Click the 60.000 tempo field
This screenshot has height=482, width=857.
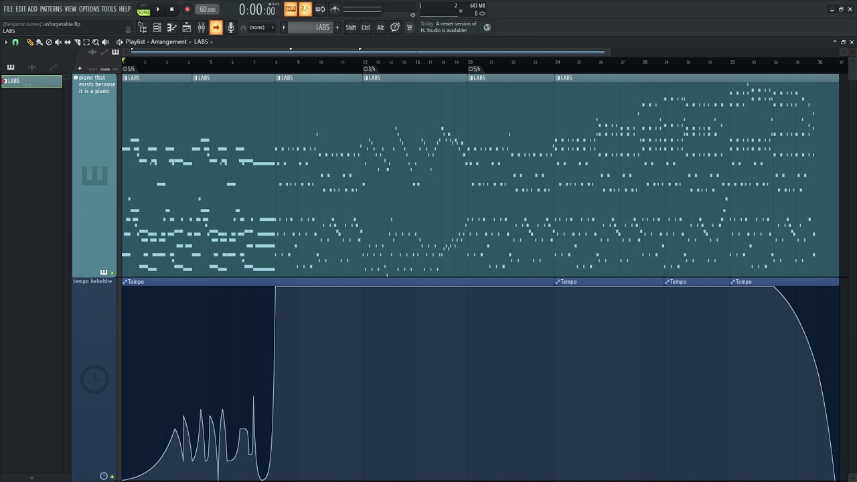coord(208,9)
